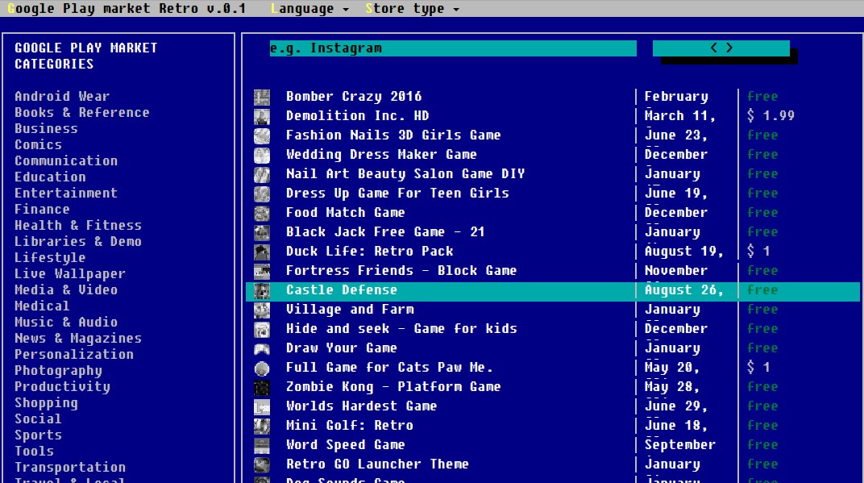This screenshot has height=483, width=864.
Task: Select the Libraries & Demo category
Action: pyautogui.click(x=78, y=242)
